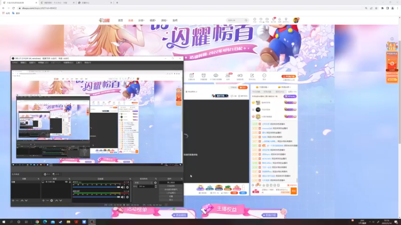The image size is (401, 225).
Task: Click the studio mode button in OBS controls
Action: [171, 193]
